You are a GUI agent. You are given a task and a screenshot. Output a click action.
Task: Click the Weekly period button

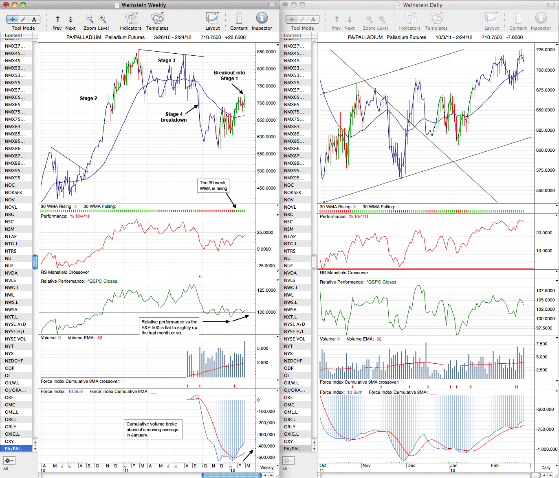(x=267, y=467)
